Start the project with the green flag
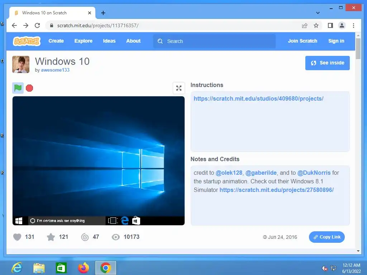The width and height of the screenshot is (367, 275). pos(18,88)
